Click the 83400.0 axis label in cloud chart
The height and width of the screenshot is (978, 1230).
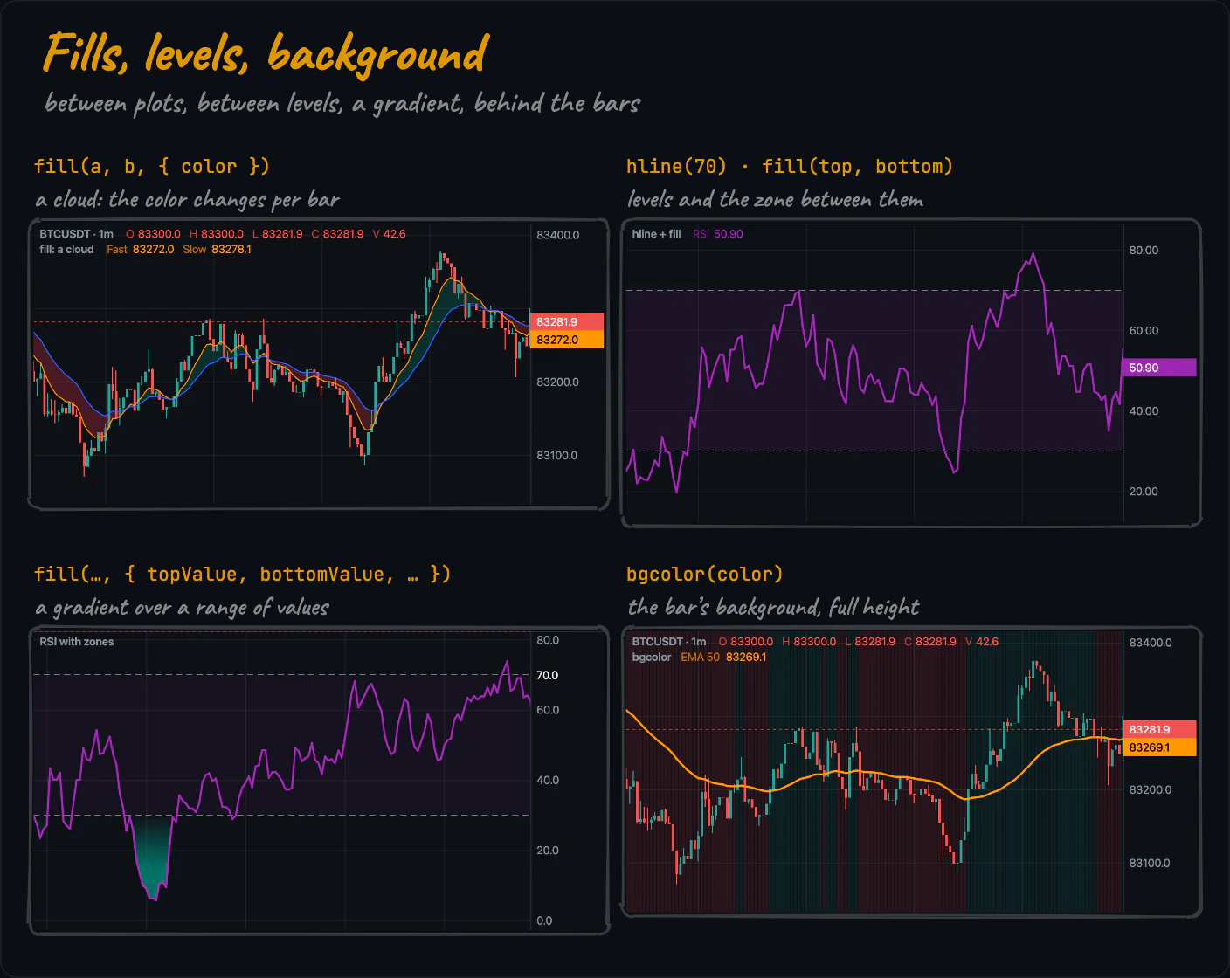tap(558, 235)
